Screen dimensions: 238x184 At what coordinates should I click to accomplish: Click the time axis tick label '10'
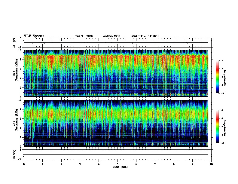point(211,164)
